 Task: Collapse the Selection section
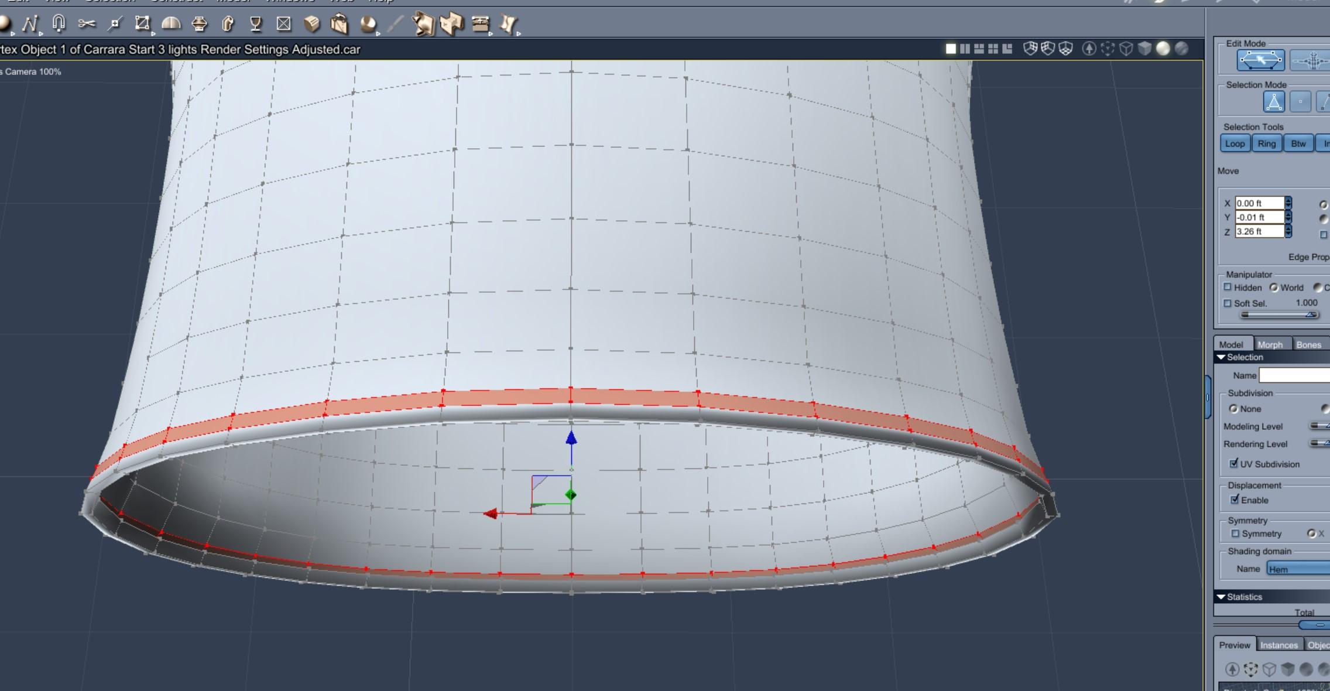pos(1221,357)
